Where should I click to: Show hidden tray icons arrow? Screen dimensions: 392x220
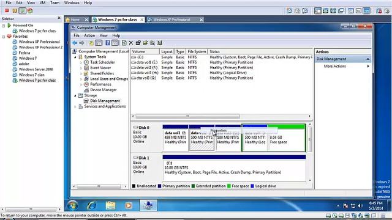338,206
